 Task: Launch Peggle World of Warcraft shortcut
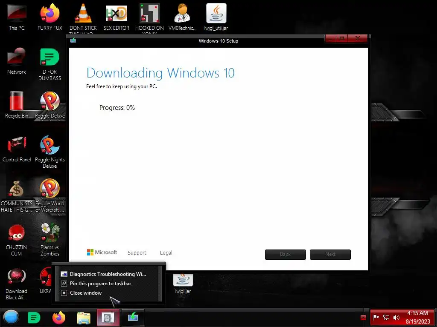pyautogui.click(x=50, y=196)
